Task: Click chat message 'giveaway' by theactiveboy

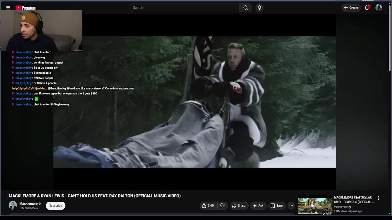Action: pyautogui.click(x=40, y=57)
